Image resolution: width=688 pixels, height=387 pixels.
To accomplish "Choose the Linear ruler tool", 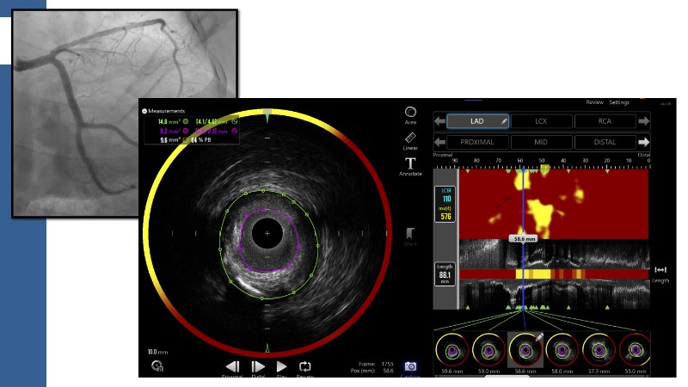I will (x=410, y=138).
